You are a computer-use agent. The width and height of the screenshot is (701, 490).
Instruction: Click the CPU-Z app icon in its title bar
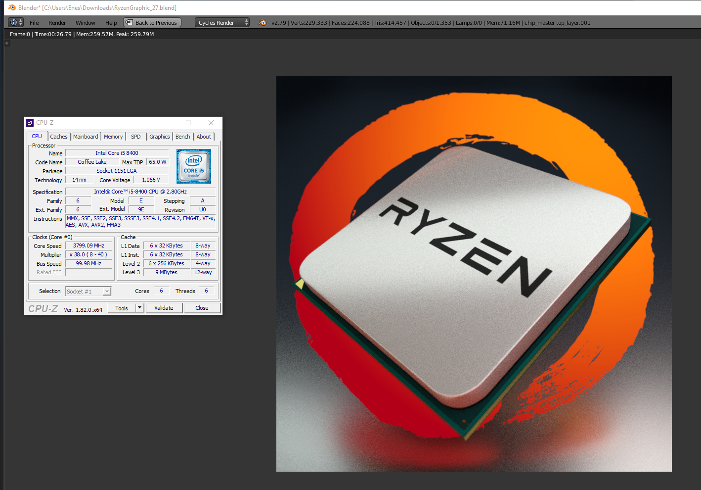(30, 123)
